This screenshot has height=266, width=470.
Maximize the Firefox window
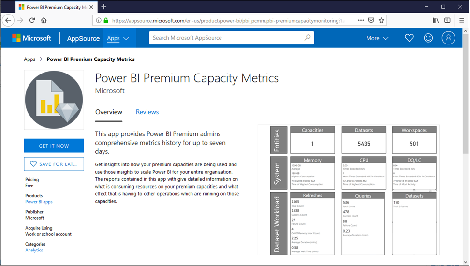(443, 7)
